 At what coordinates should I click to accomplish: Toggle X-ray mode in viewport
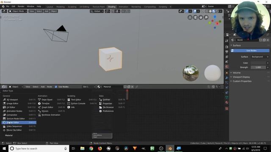(x=202, y=11)
